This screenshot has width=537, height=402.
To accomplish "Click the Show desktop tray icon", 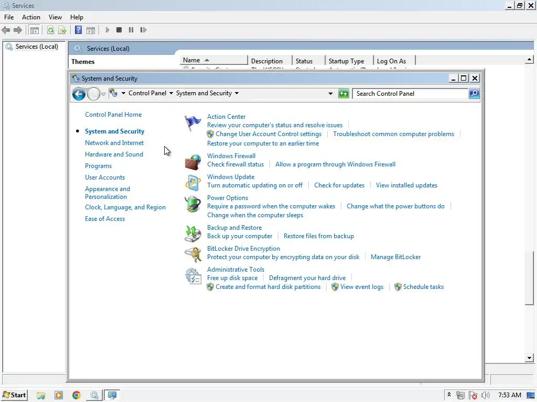I will point(531,396).
